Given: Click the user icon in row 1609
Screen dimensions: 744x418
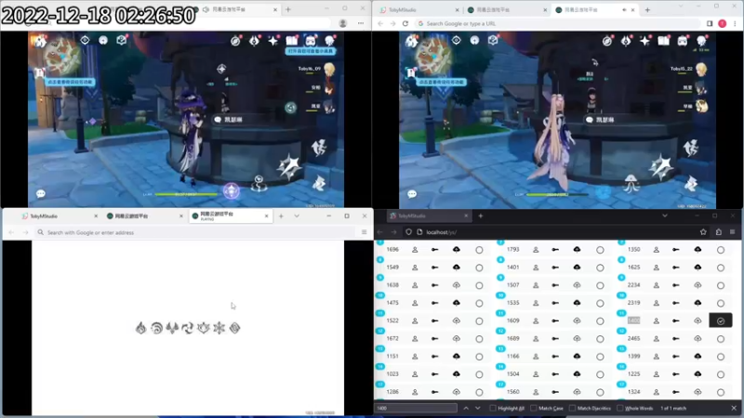Looking at the screenshot, I should tap(536, 320).
